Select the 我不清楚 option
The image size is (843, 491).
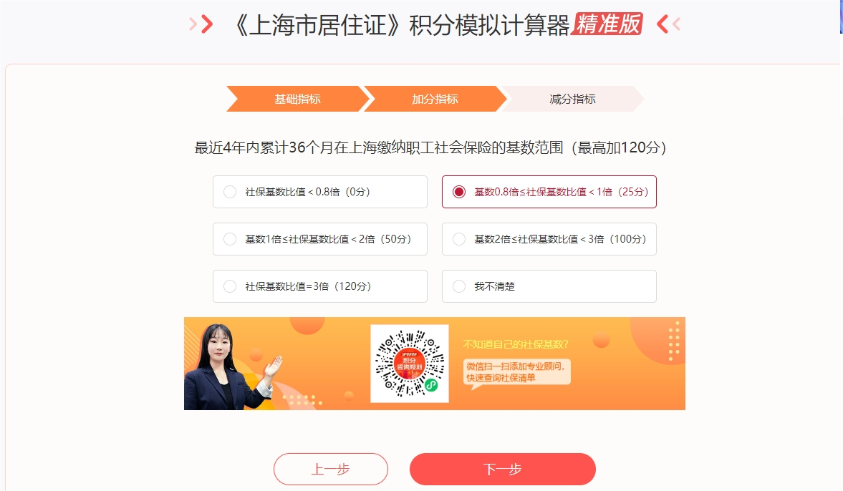549,286
